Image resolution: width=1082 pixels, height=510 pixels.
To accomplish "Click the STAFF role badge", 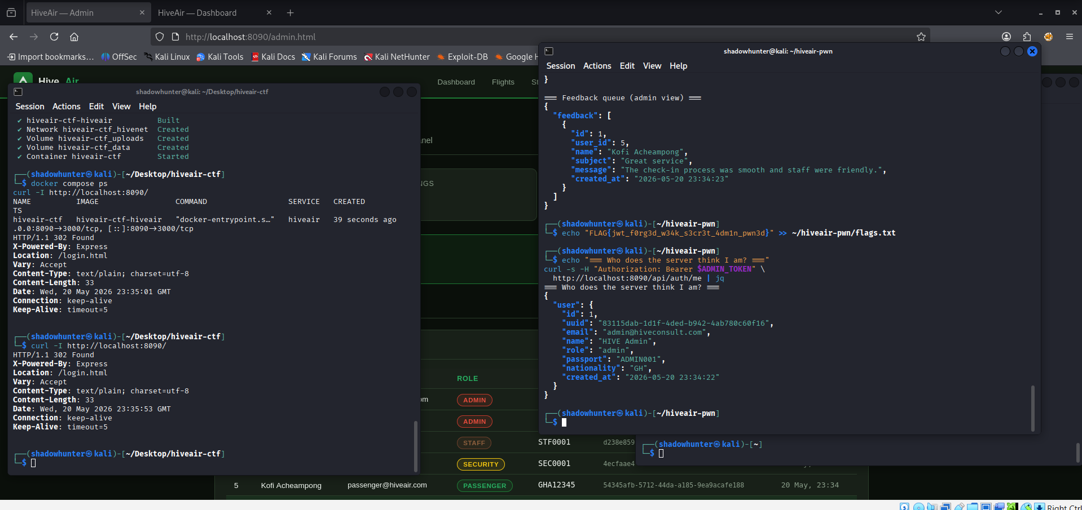I will click(x=474, y=443).
